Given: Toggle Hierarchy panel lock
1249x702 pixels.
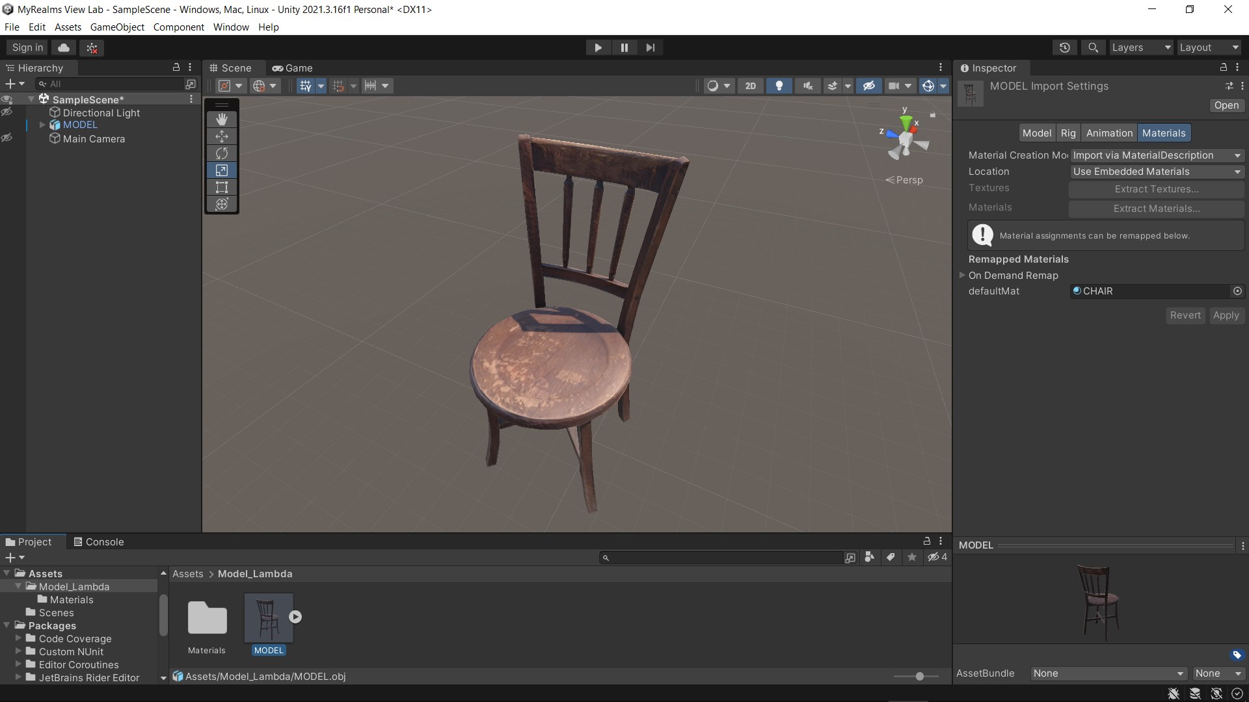Looking at the screenshot, I should click(176, 68).
